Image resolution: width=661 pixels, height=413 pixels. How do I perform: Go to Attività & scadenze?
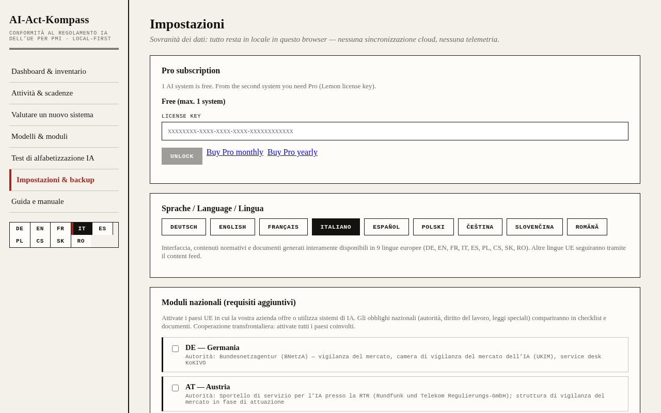pos(64,93)
